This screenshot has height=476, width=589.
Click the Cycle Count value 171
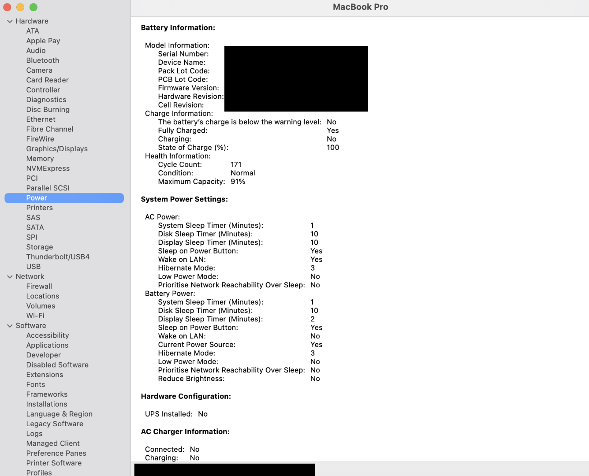[x=236, y=164]
